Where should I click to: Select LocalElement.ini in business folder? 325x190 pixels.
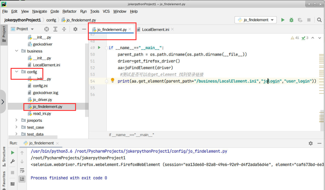pyautogui.click(x=46, y=65)
